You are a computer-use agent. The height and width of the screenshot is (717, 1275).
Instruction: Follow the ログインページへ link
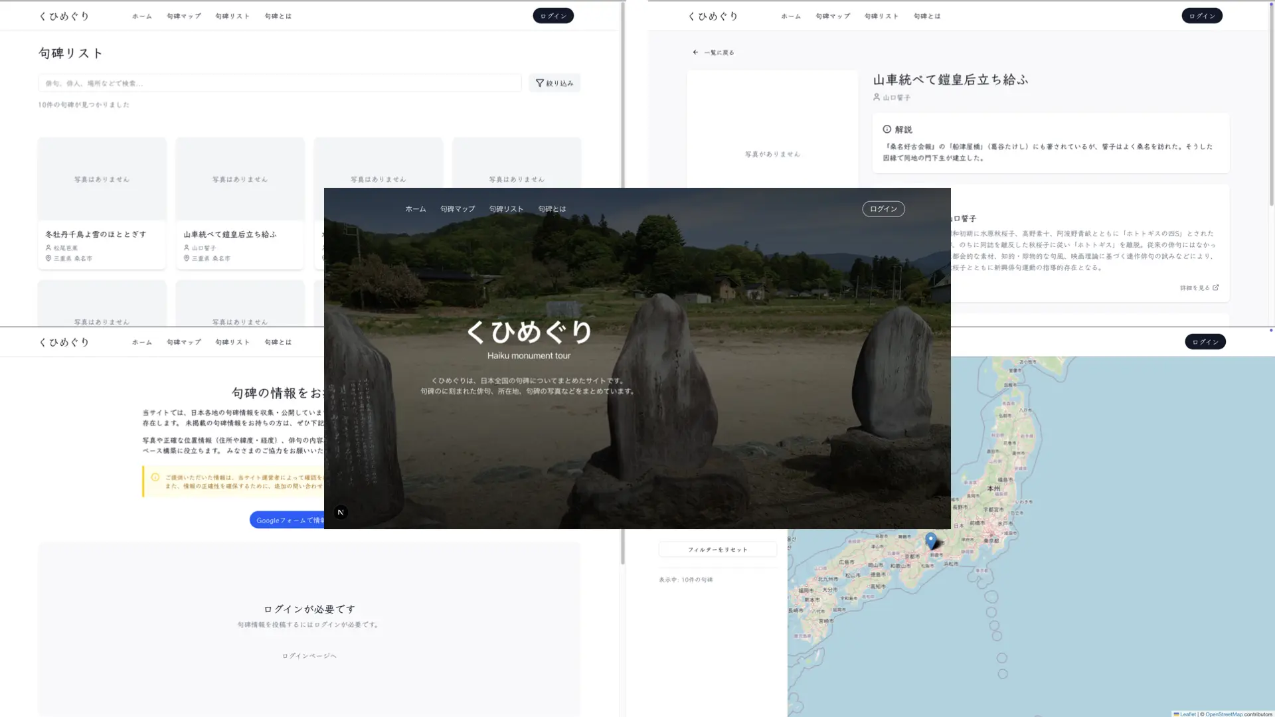tap(309, 656)
